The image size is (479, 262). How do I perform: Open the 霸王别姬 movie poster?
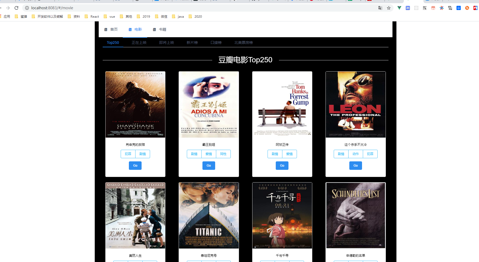click(209, 105)
